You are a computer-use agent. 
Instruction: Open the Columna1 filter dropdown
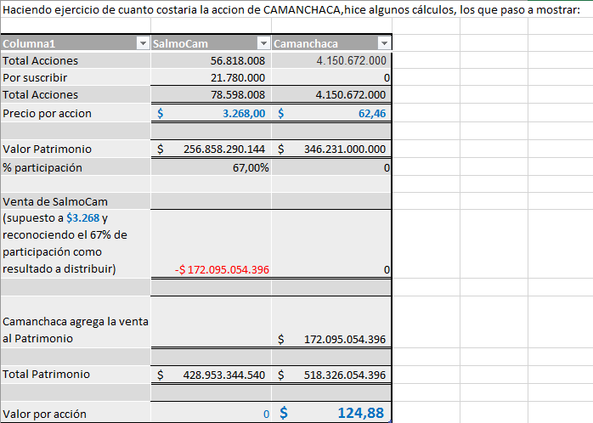click(143, 44)
